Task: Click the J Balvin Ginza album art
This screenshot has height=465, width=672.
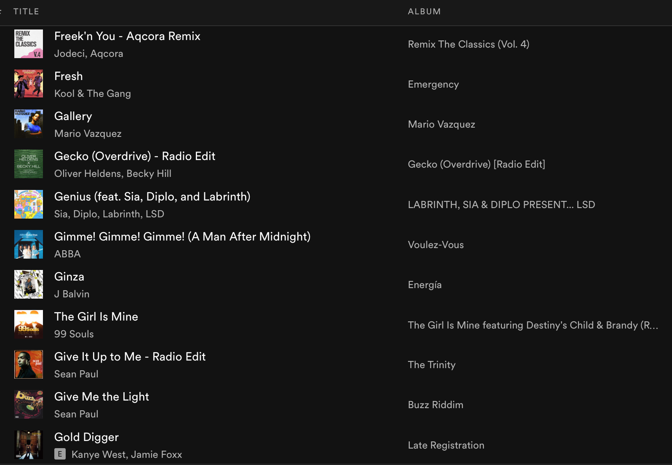Action: [29, 284]
